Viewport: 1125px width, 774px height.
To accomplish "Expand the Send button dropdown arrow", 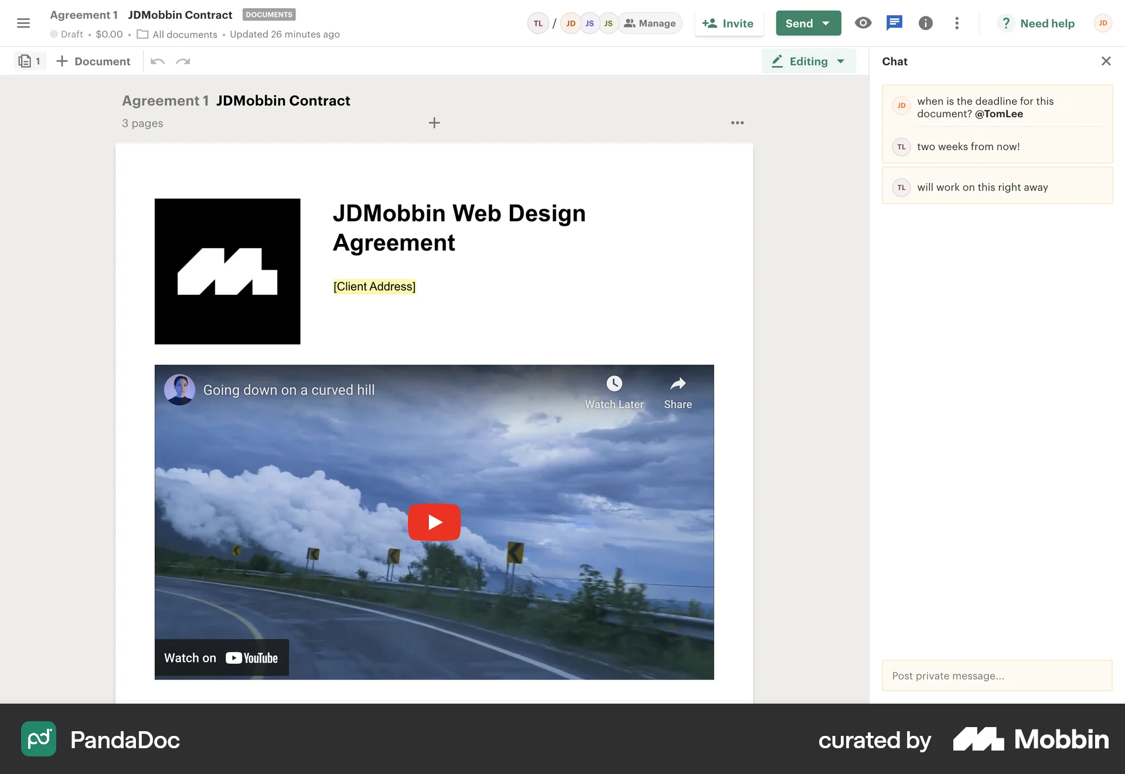I will 826,23.
